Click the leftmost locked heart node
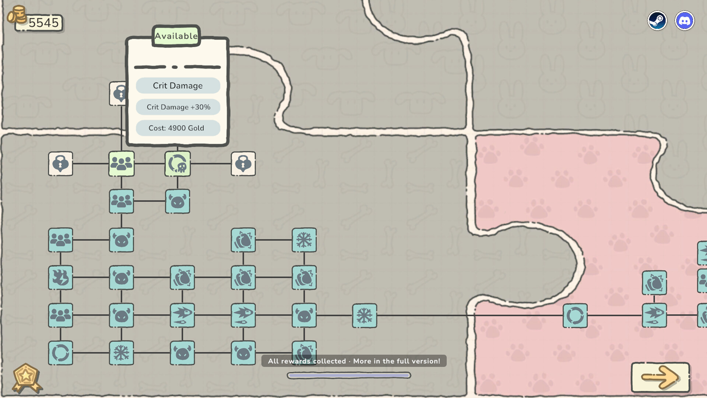This screenshot has width=707, height=398. pos(61,164)
